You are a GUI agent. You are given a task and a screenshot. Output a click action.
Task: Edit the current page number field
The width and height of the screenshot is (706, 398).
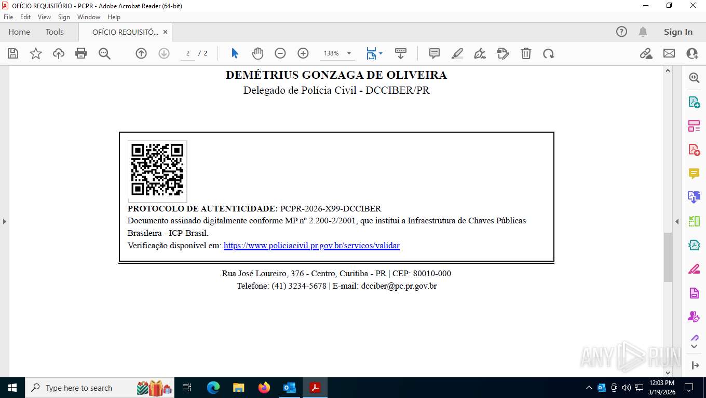point(188,53)
